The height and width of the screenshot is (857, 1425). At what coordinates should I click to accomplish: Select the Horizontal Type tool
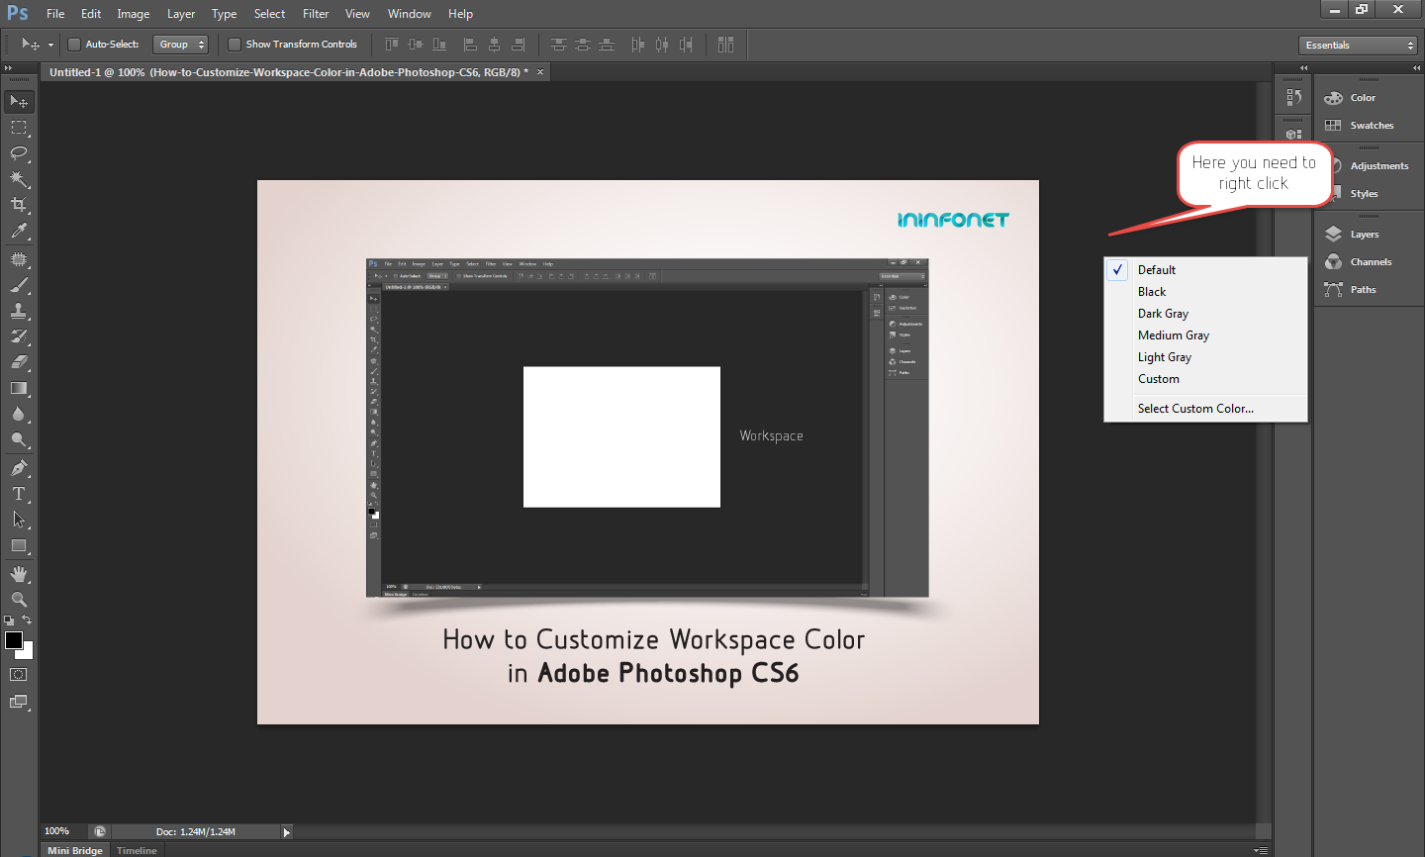[x=19, y=493]
